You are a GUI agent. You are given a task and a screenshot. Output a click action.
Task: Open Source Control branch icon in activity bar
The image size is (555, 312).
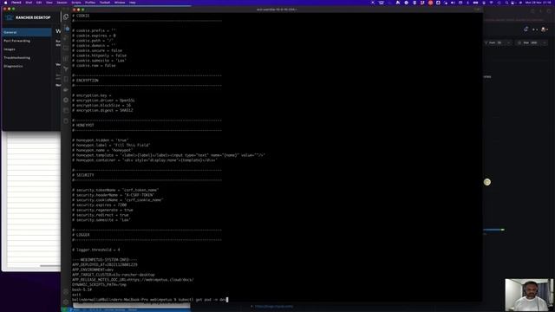(x=66, y=68)
